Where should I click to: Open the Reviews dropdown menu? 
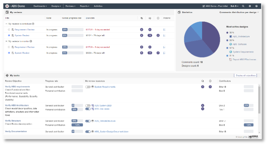click(70, 6)
